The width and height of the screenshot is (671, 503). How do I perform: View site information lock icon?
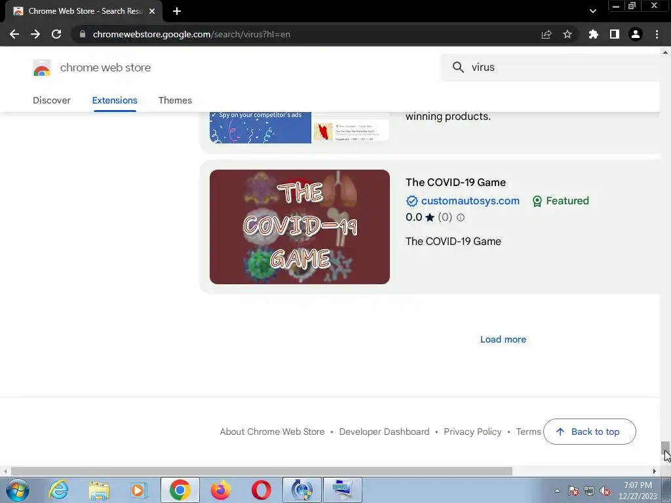tap(83, 34)
